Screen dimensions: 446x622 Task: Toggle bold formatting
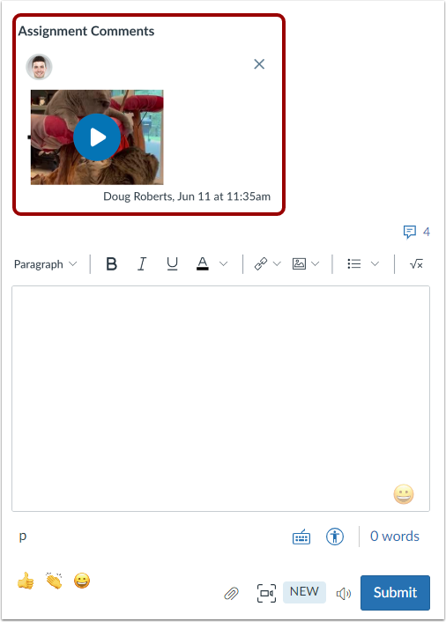tap(111, 263)
